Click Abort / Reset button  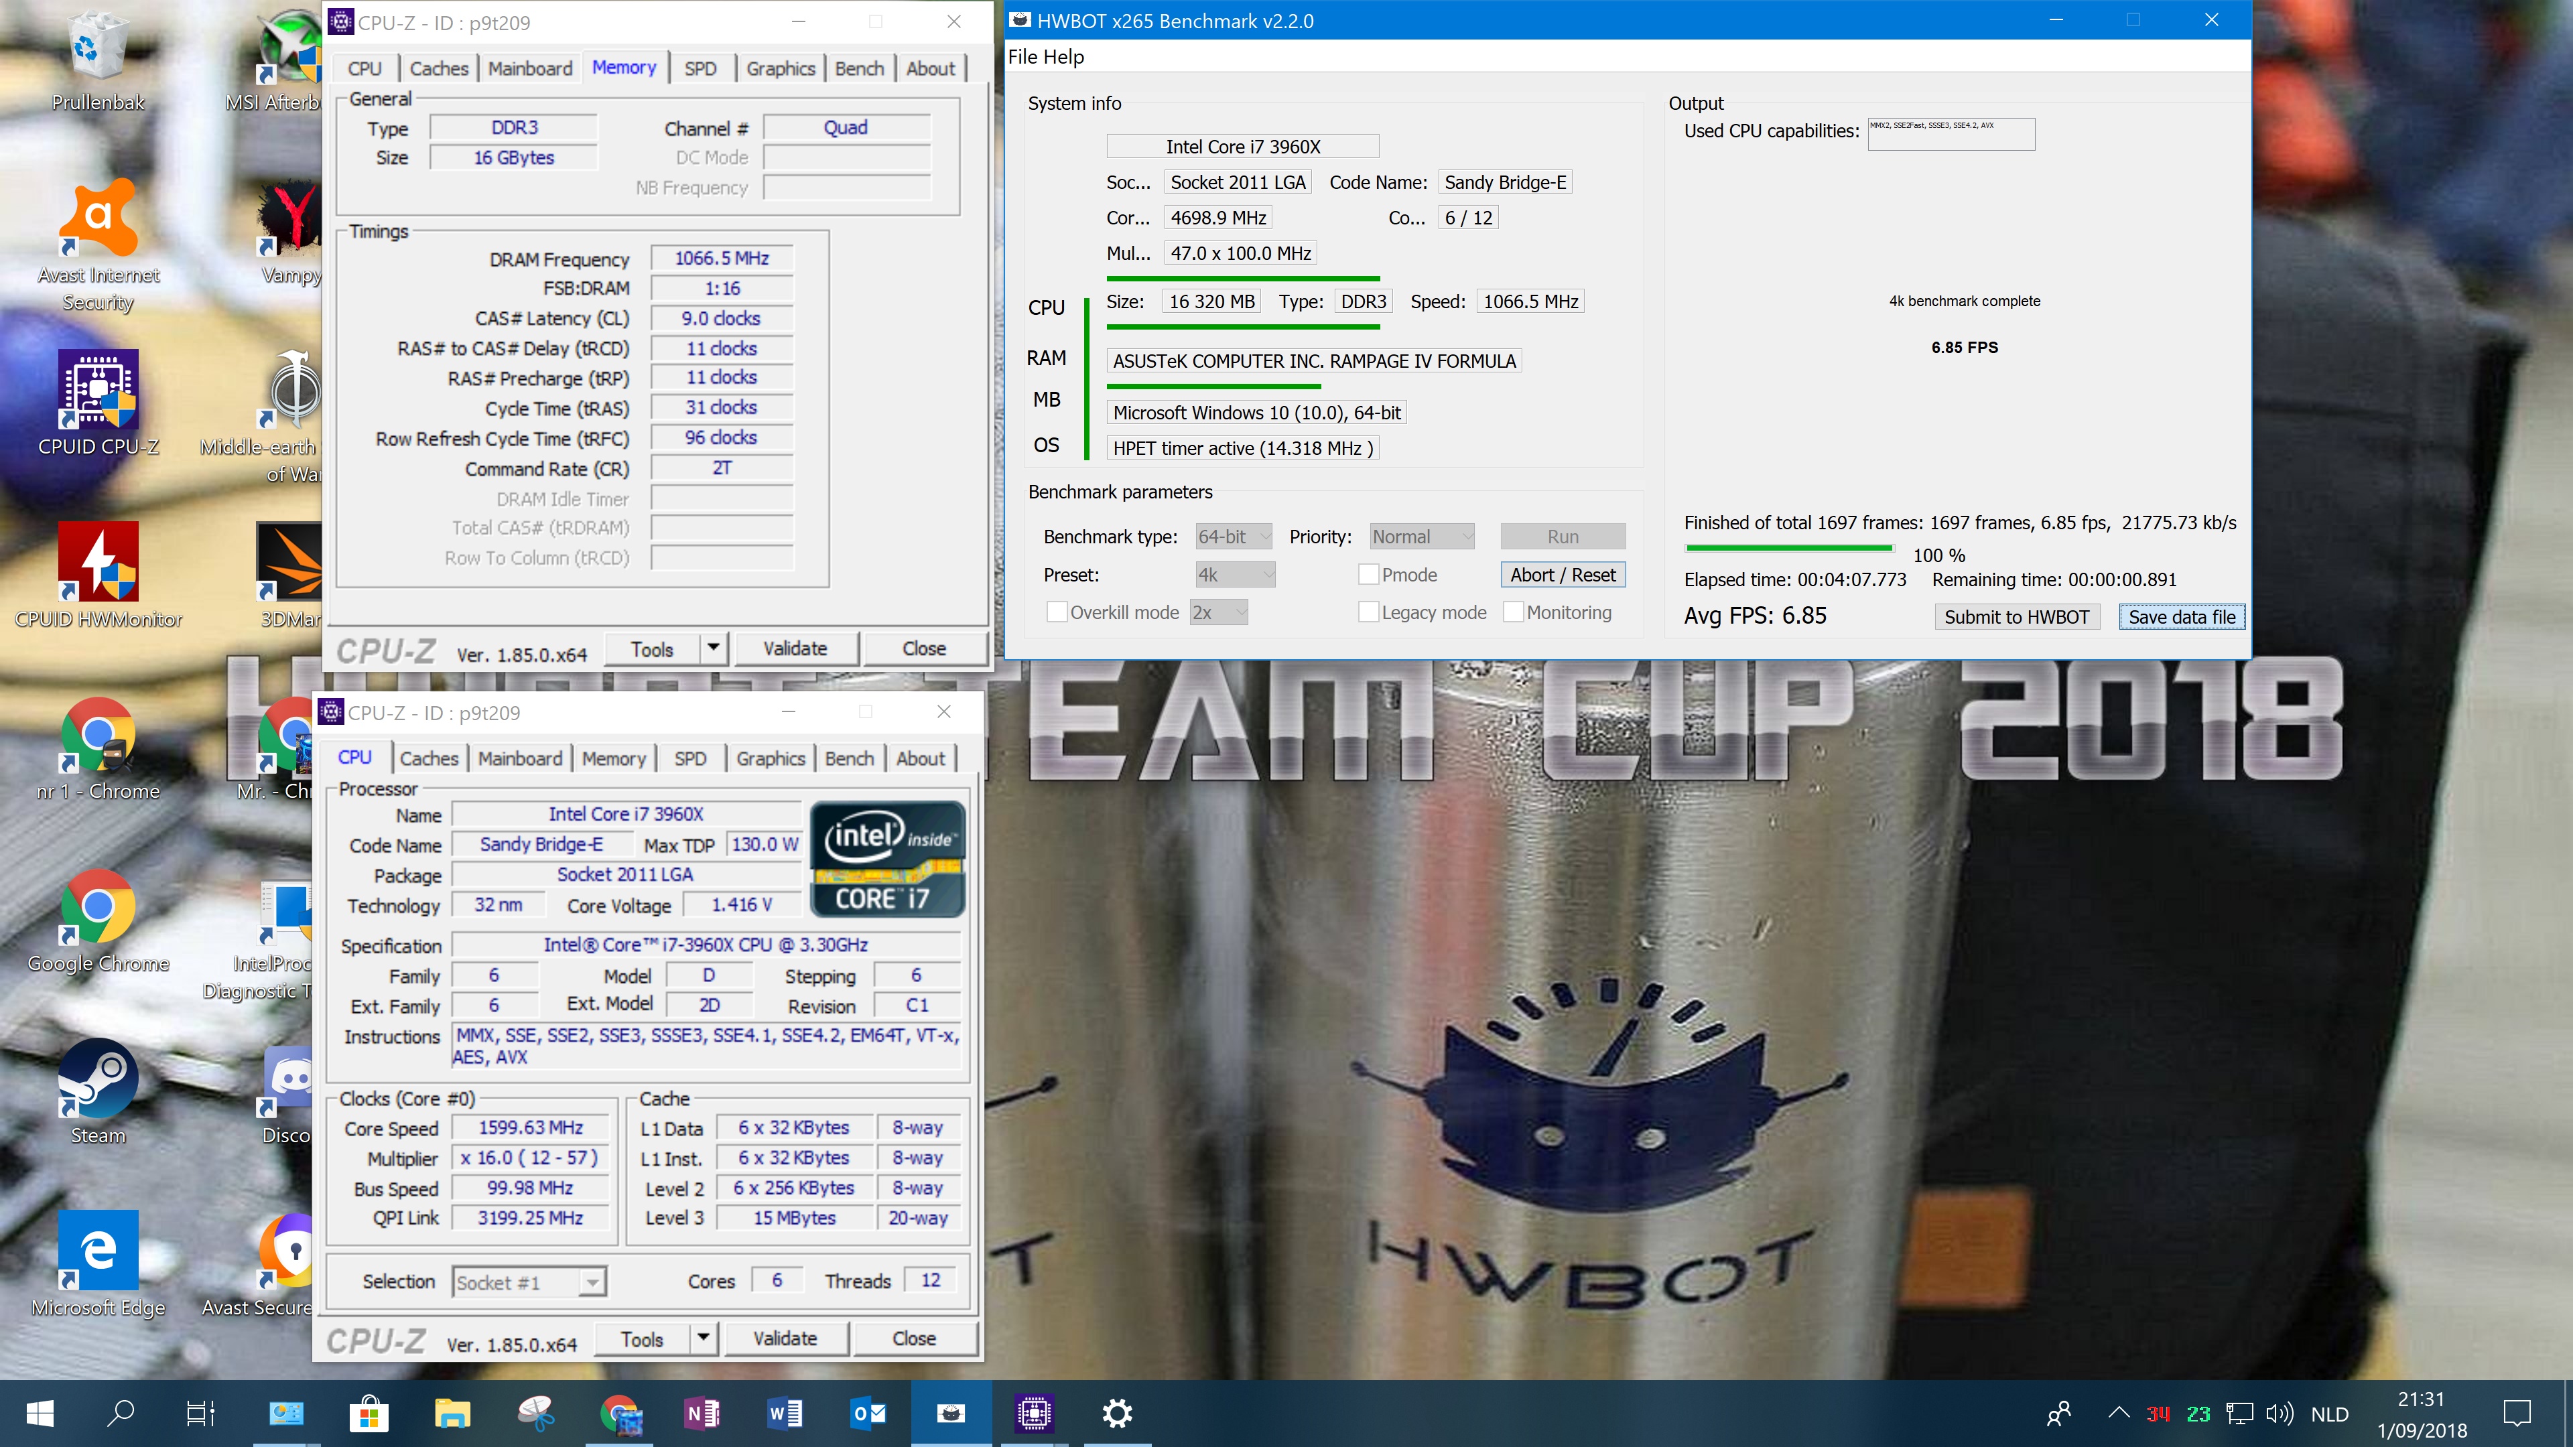point(1562,575)
